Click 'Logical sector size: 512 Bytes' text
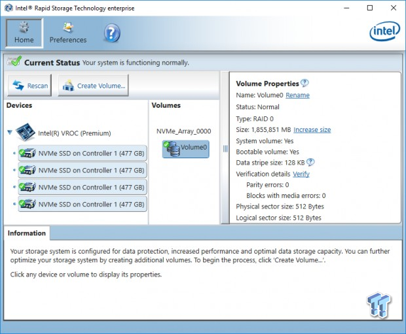 click(x=278, y=218)
